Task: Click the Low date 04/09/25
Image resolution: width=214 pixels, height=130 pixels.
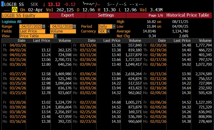Action: 180,26
